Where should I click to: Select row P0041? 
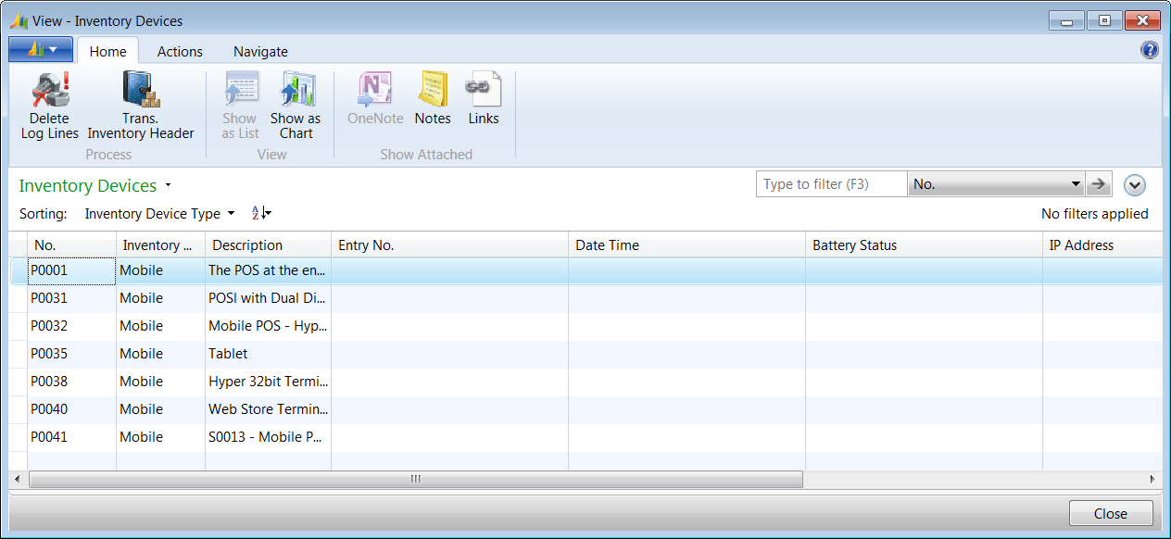(x=585, y=437)
